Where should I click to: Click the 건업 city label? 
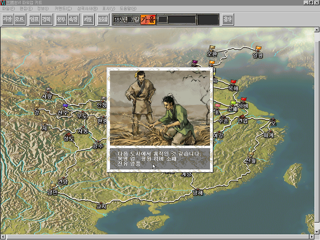click(x=243, y=121)
